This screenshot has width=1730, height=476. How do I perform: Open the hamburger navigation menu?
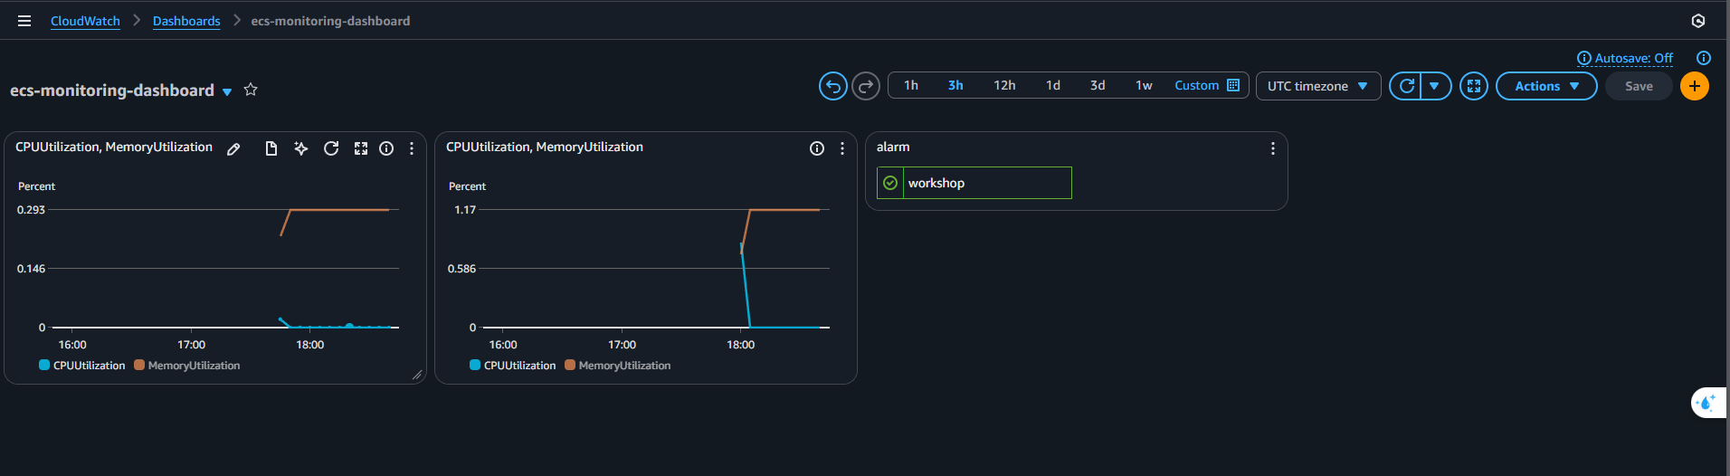point(24,21)
